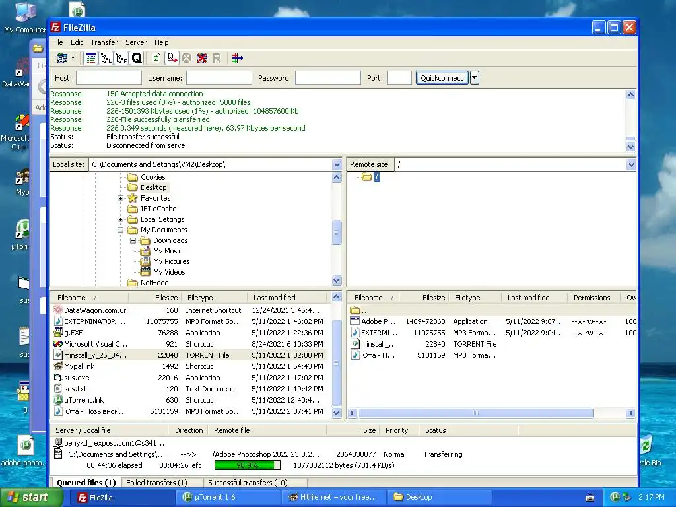
Task: Select the My Videos folder icon
Action: 145,272
